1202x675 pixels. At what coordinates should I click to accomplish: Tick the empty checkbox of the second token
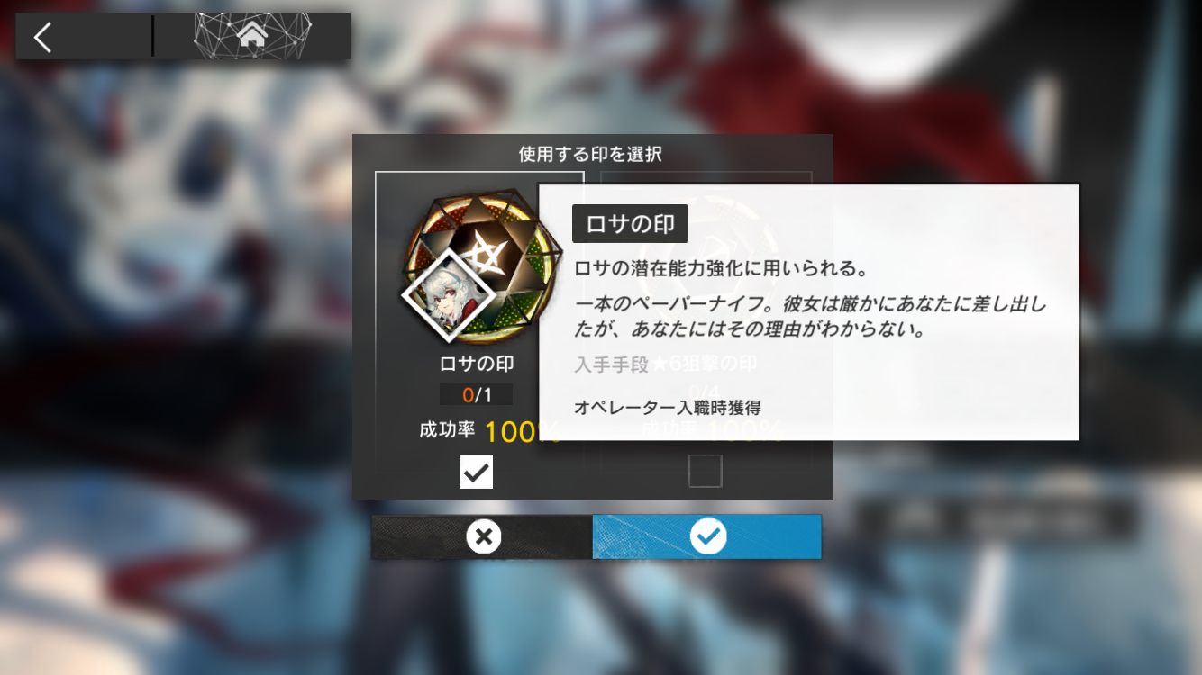[705, 470]
